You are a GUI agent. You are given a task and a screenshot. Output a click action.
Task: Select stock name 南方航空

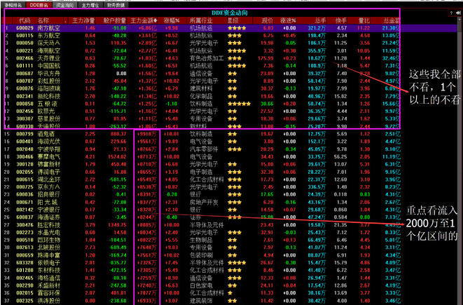(49, 28)
